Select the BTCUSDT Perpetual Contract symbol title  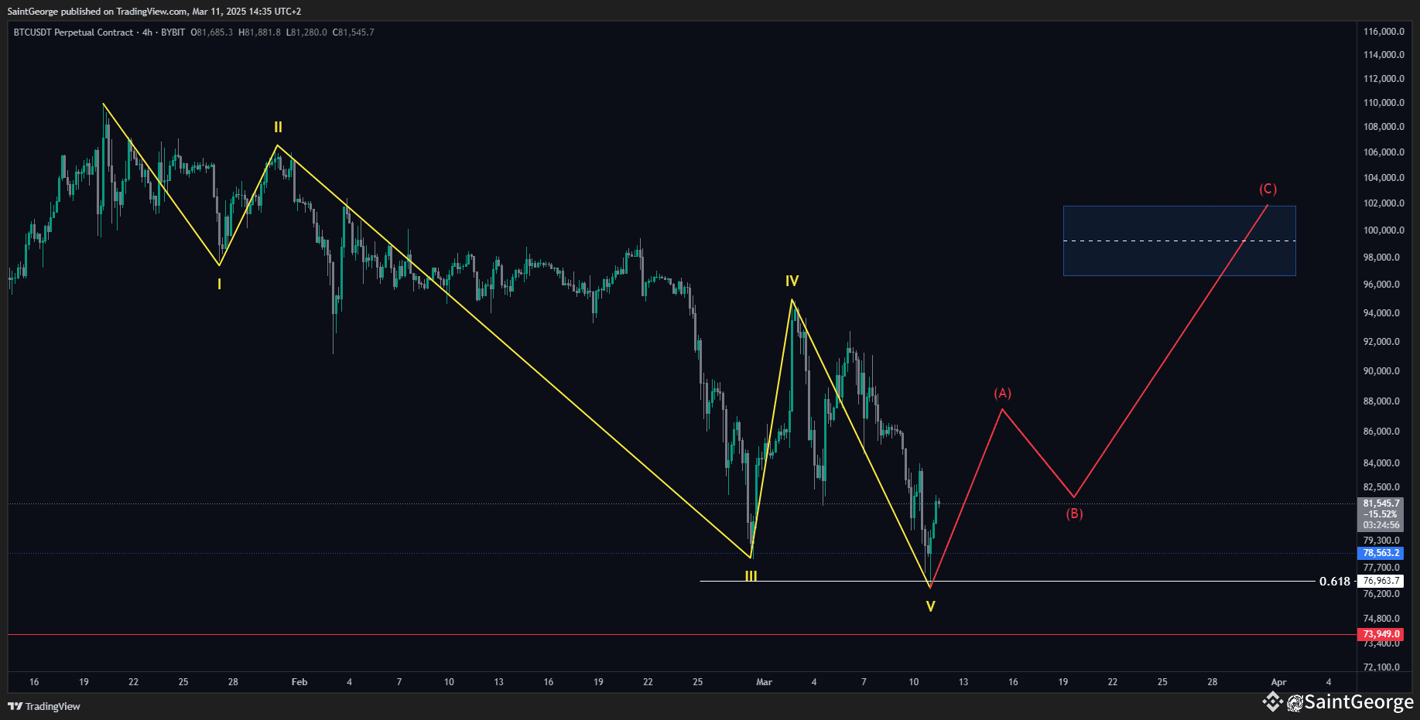pyautogui.click(x=74, y=32)
